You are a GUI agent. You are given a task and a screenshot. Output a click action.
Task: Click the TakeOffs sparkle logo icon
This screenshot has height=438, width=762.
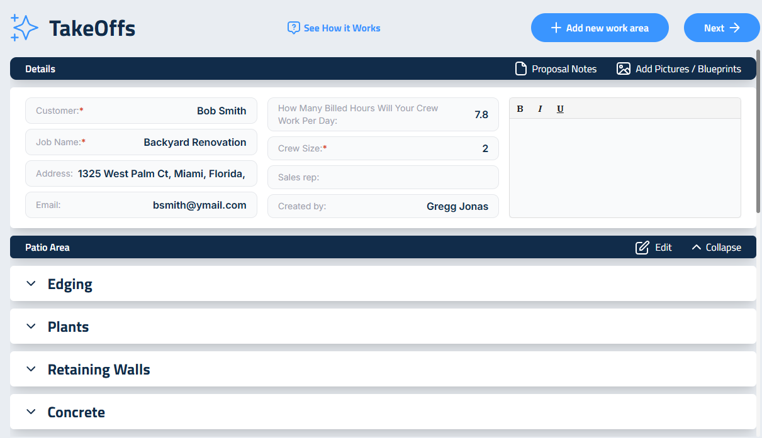25,28
